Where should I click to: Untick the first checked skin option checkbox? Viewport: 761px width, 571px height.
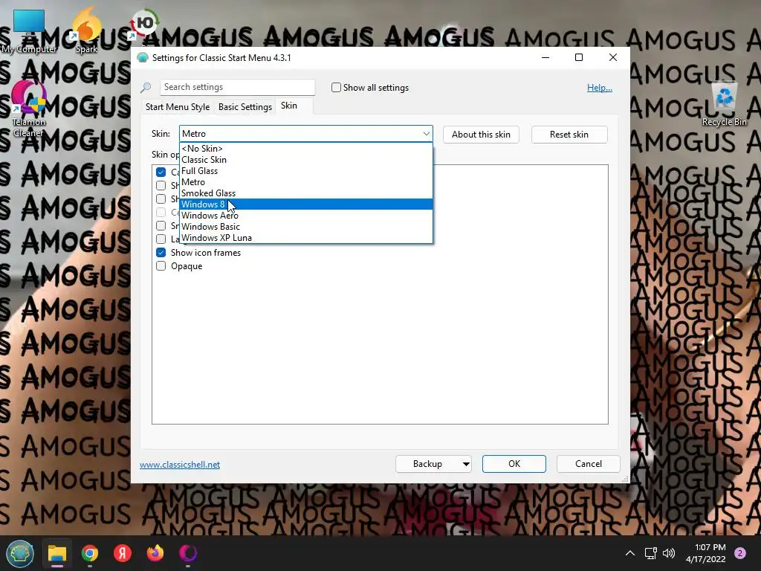[x=161, y=172]
